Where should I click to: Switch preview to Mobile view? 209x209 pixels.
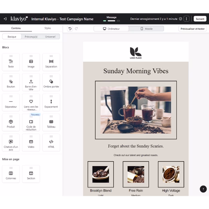(146, 29)
